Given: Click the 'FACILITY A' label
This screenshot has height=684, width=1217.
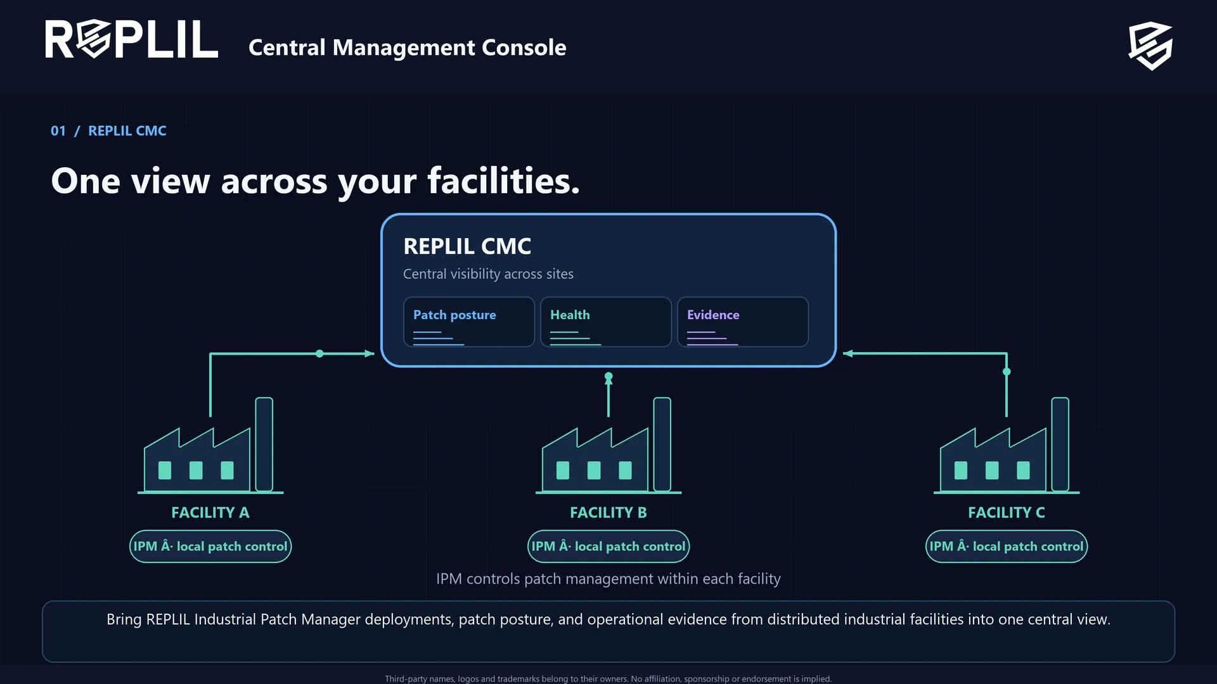Looking at the screenshot, I should coord(210,512).
